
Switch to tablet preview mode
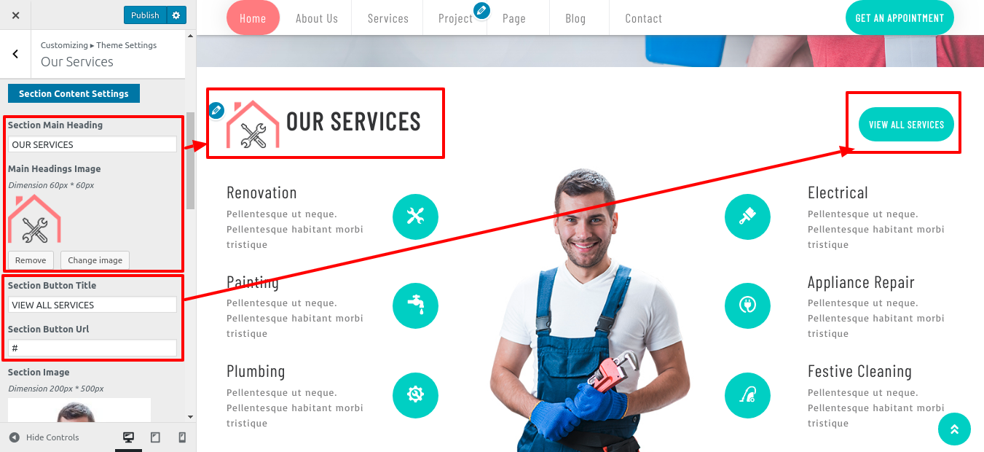tap(155, 437)
